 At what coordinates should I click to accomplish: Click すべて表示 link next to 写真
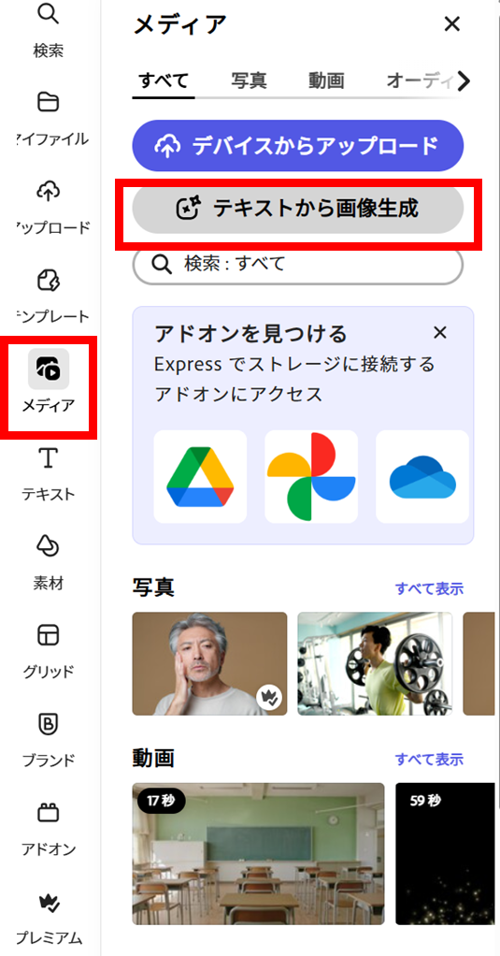(429, 589)
